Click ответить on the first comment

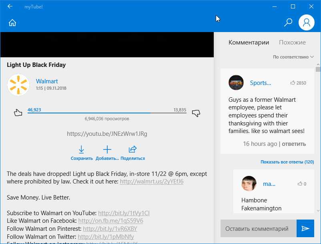tap(293, 144)
